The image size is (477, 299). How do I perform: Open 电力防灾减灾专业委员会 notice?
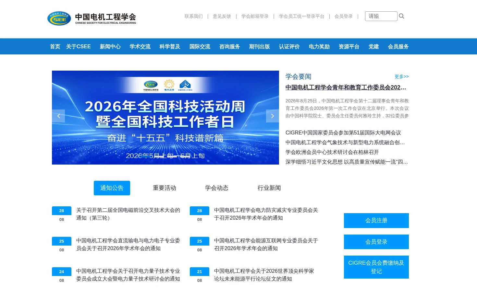point(266,214)
